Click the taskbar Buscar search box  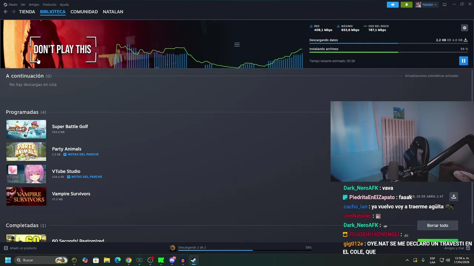pos(41,260)
